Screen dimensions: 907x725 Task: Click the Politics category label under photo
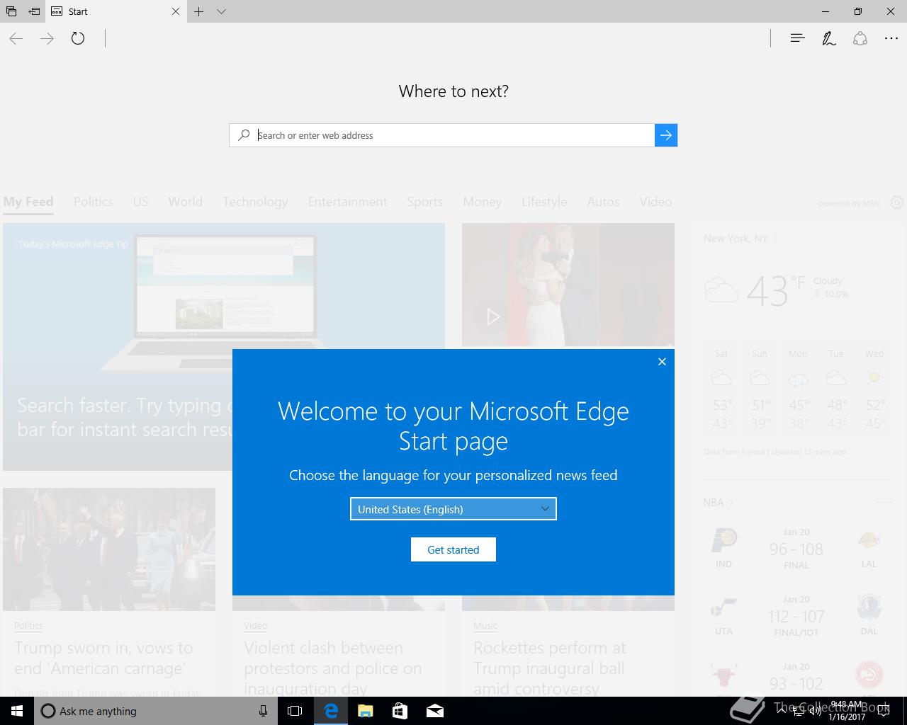[x=28, y=626]
